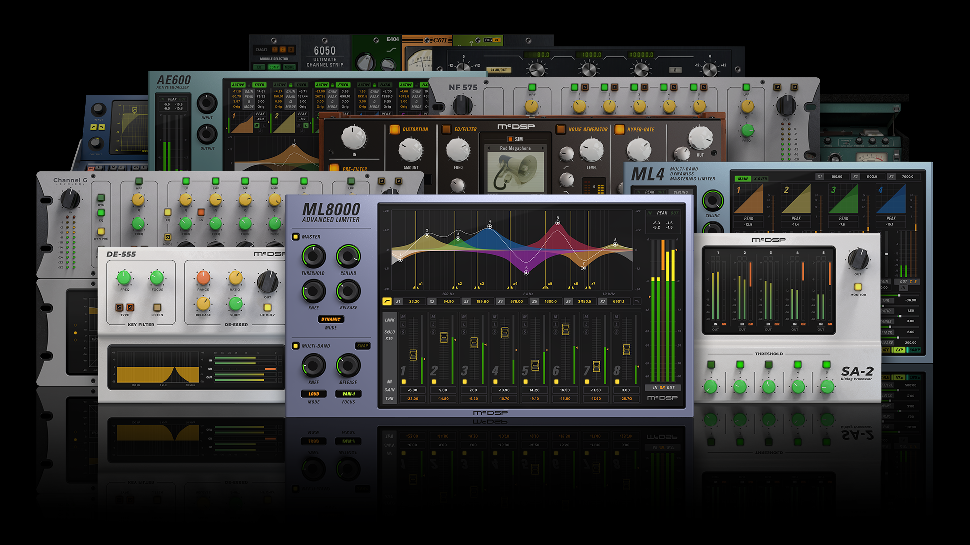Viewport: 970px width, 545px height.
Task: Select the MAIN tab on ML4
Action: pyautogui.click(x=743, y=179)
